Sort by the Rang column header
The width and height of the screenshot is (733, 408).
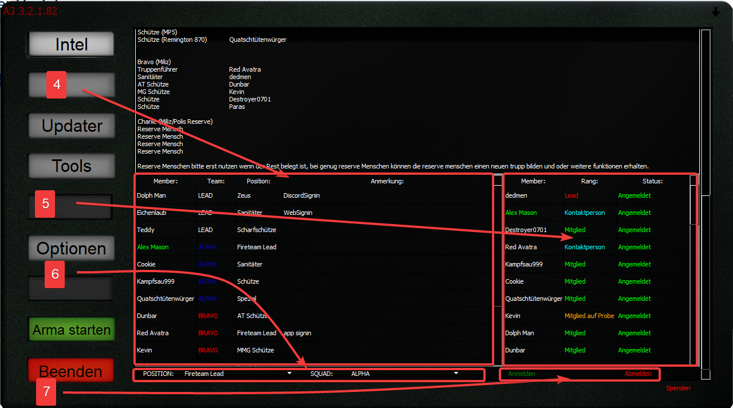(x=589, y=181)
